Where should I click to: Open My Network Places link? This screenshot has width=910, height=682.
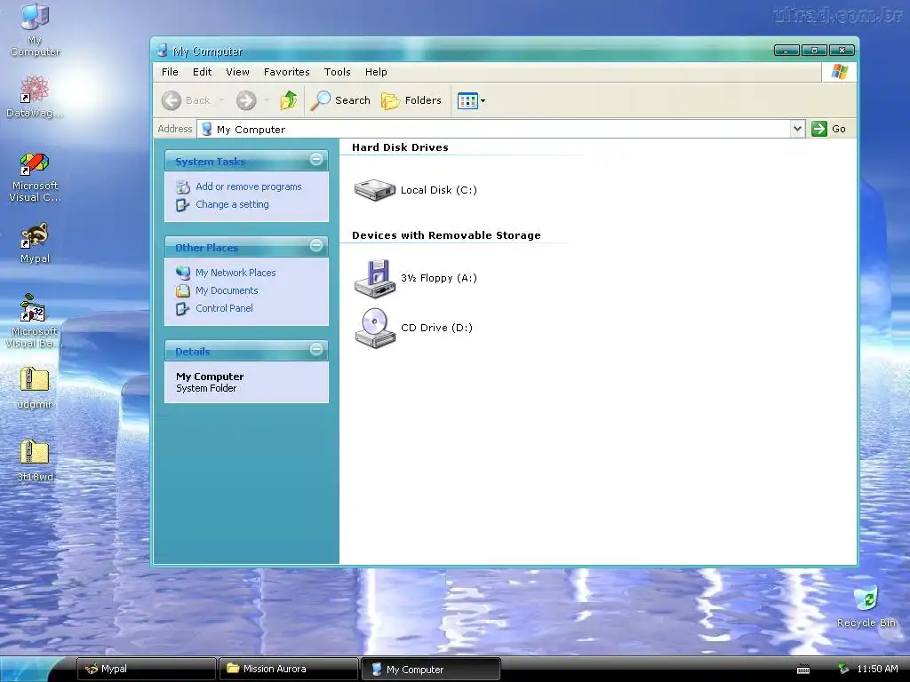click(235, 273)
